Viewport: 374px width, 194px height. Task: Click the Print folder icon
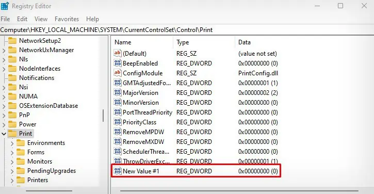click(12, 134)
